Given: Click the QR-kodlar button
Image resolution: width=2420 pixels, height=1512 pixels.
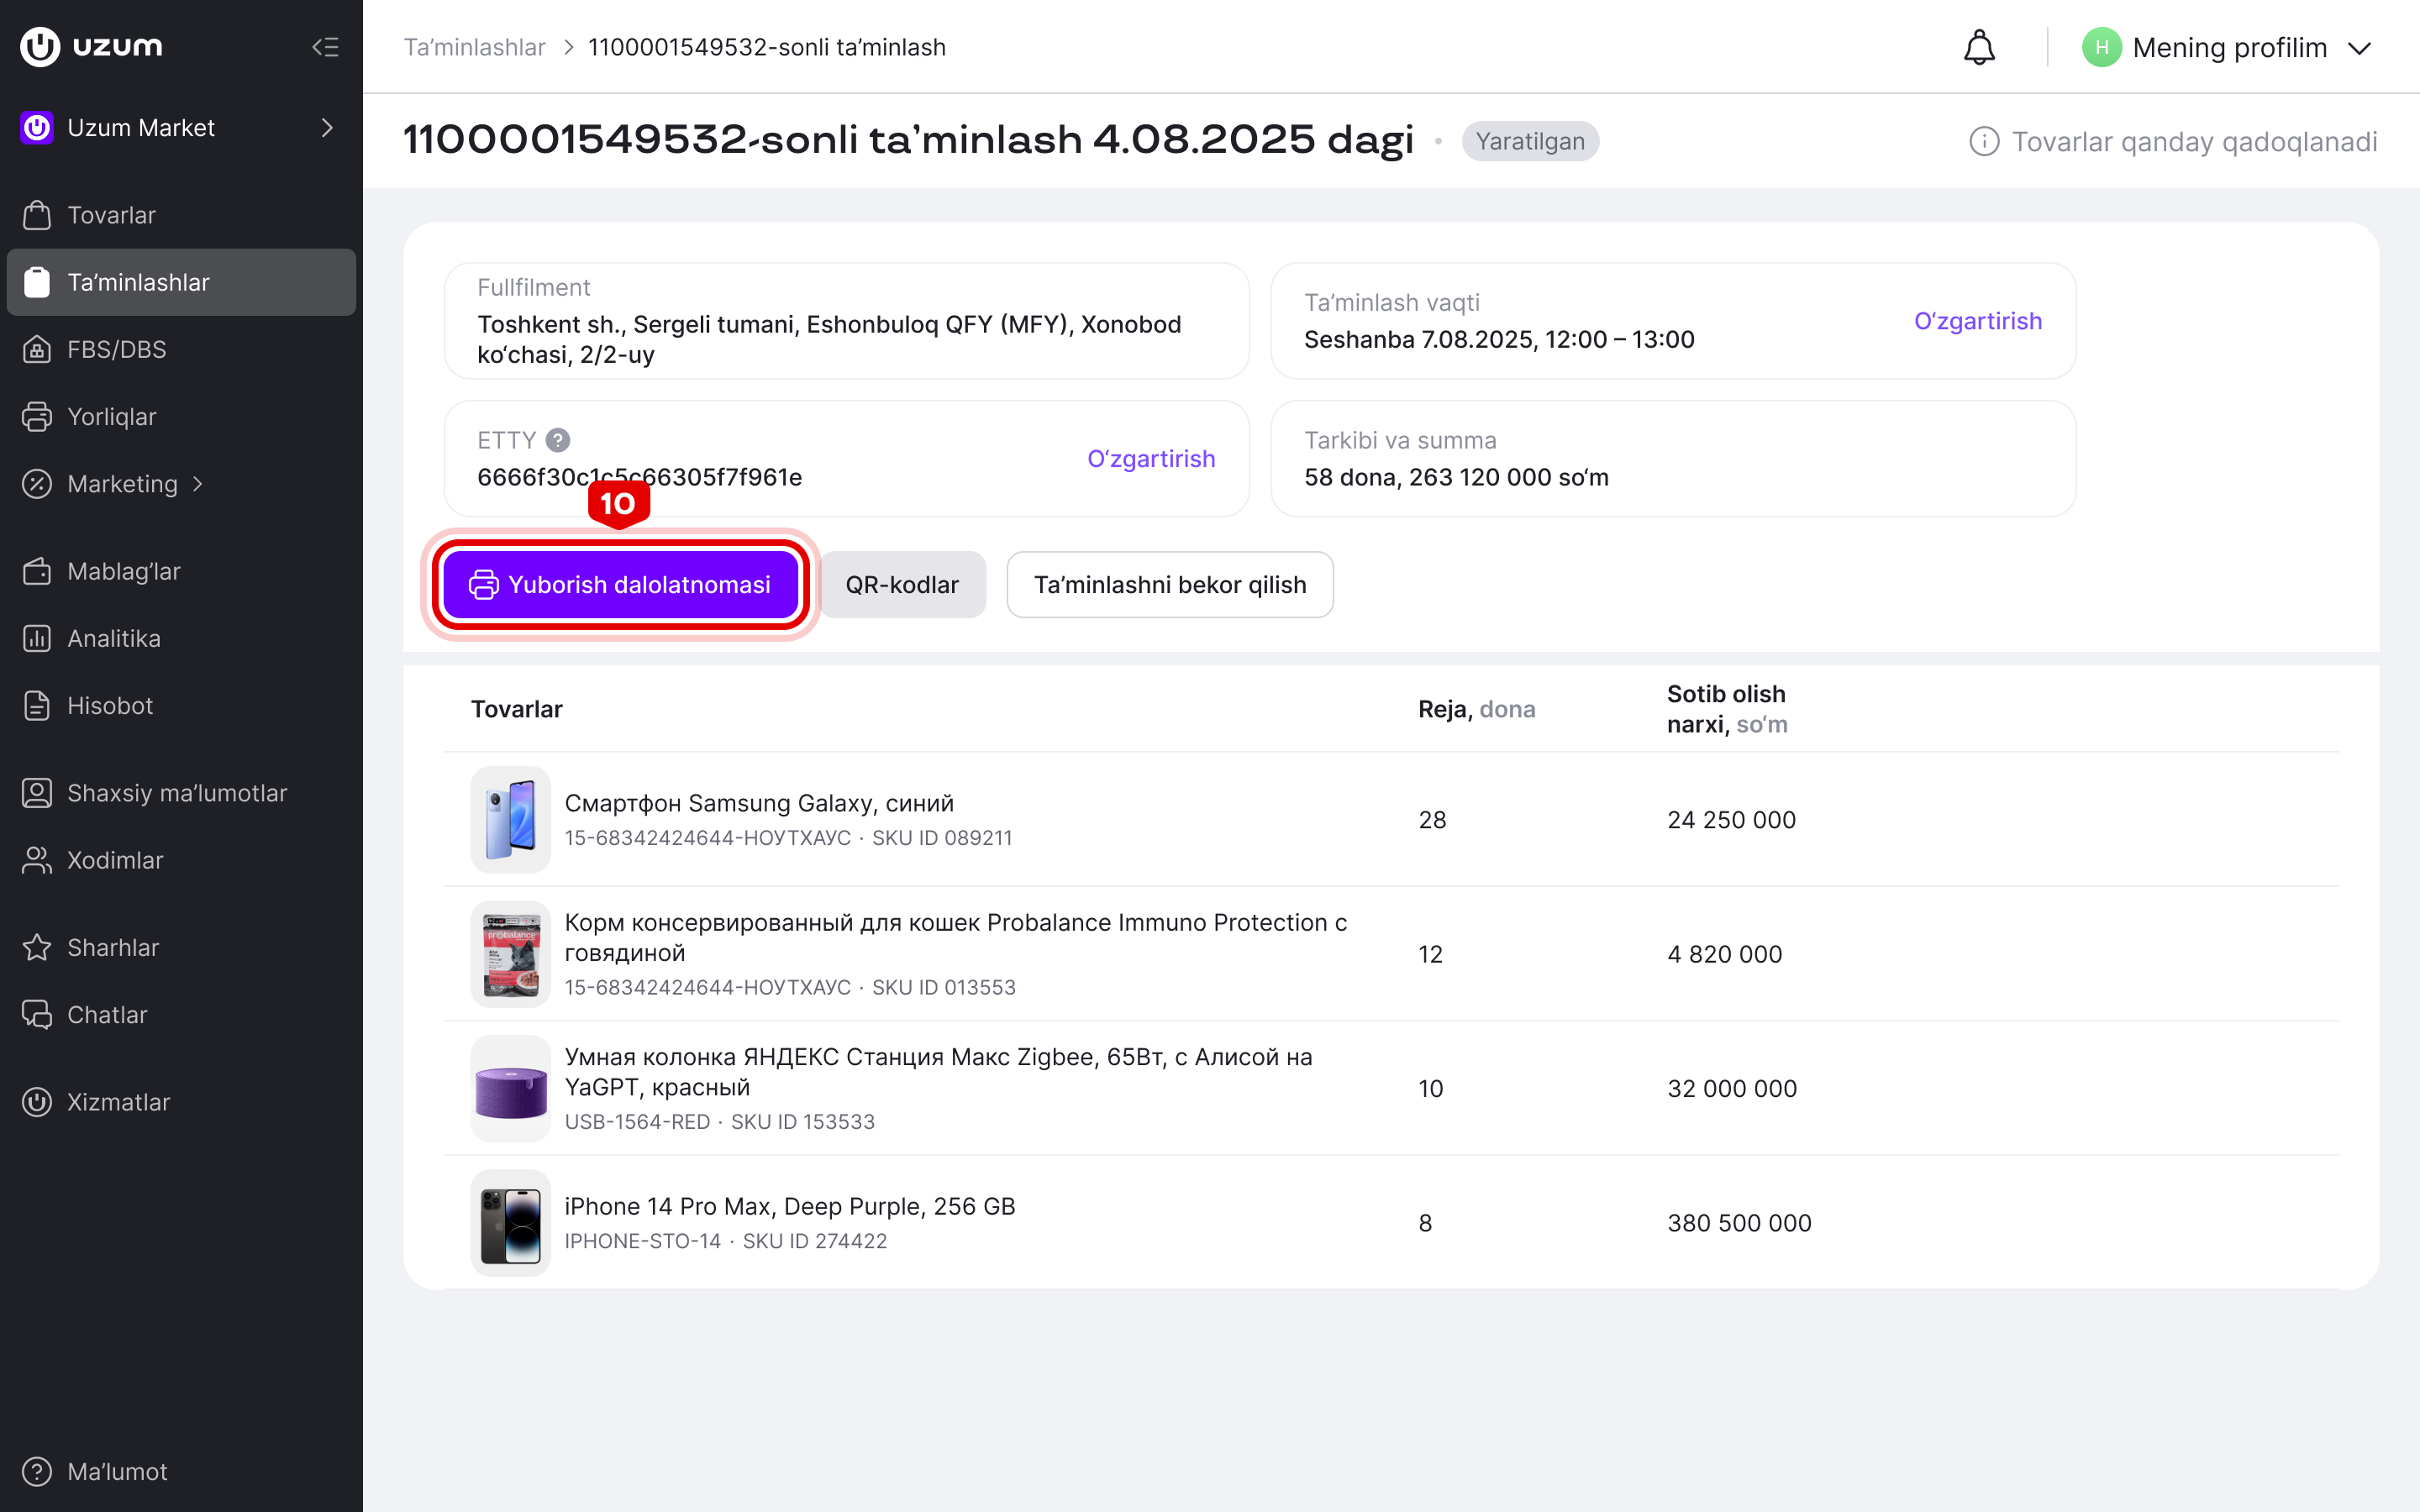Looking at the screenshot, I should [902, 585].
